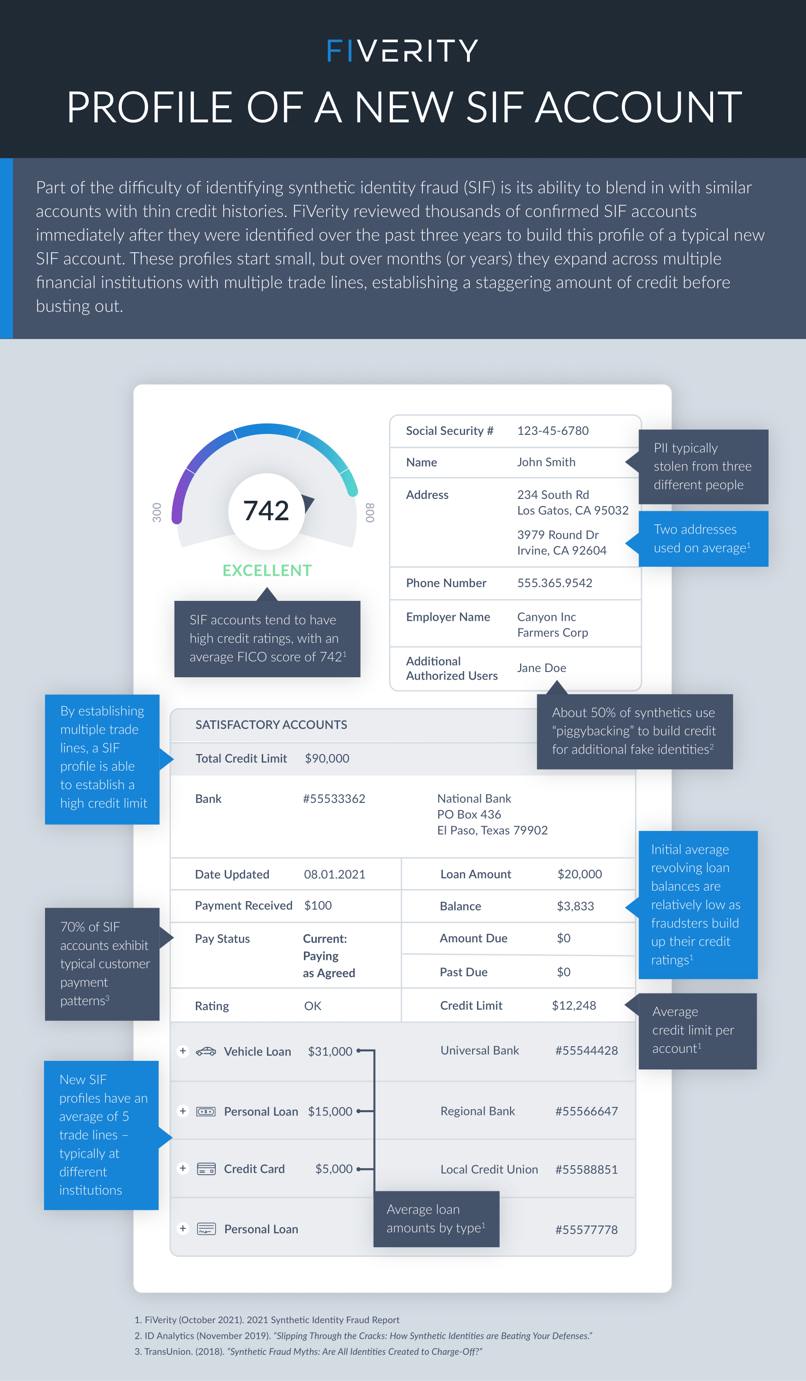806x1381 pixels.
Task: Click the piggybacking callout box
Action: [x=634, y=732]
